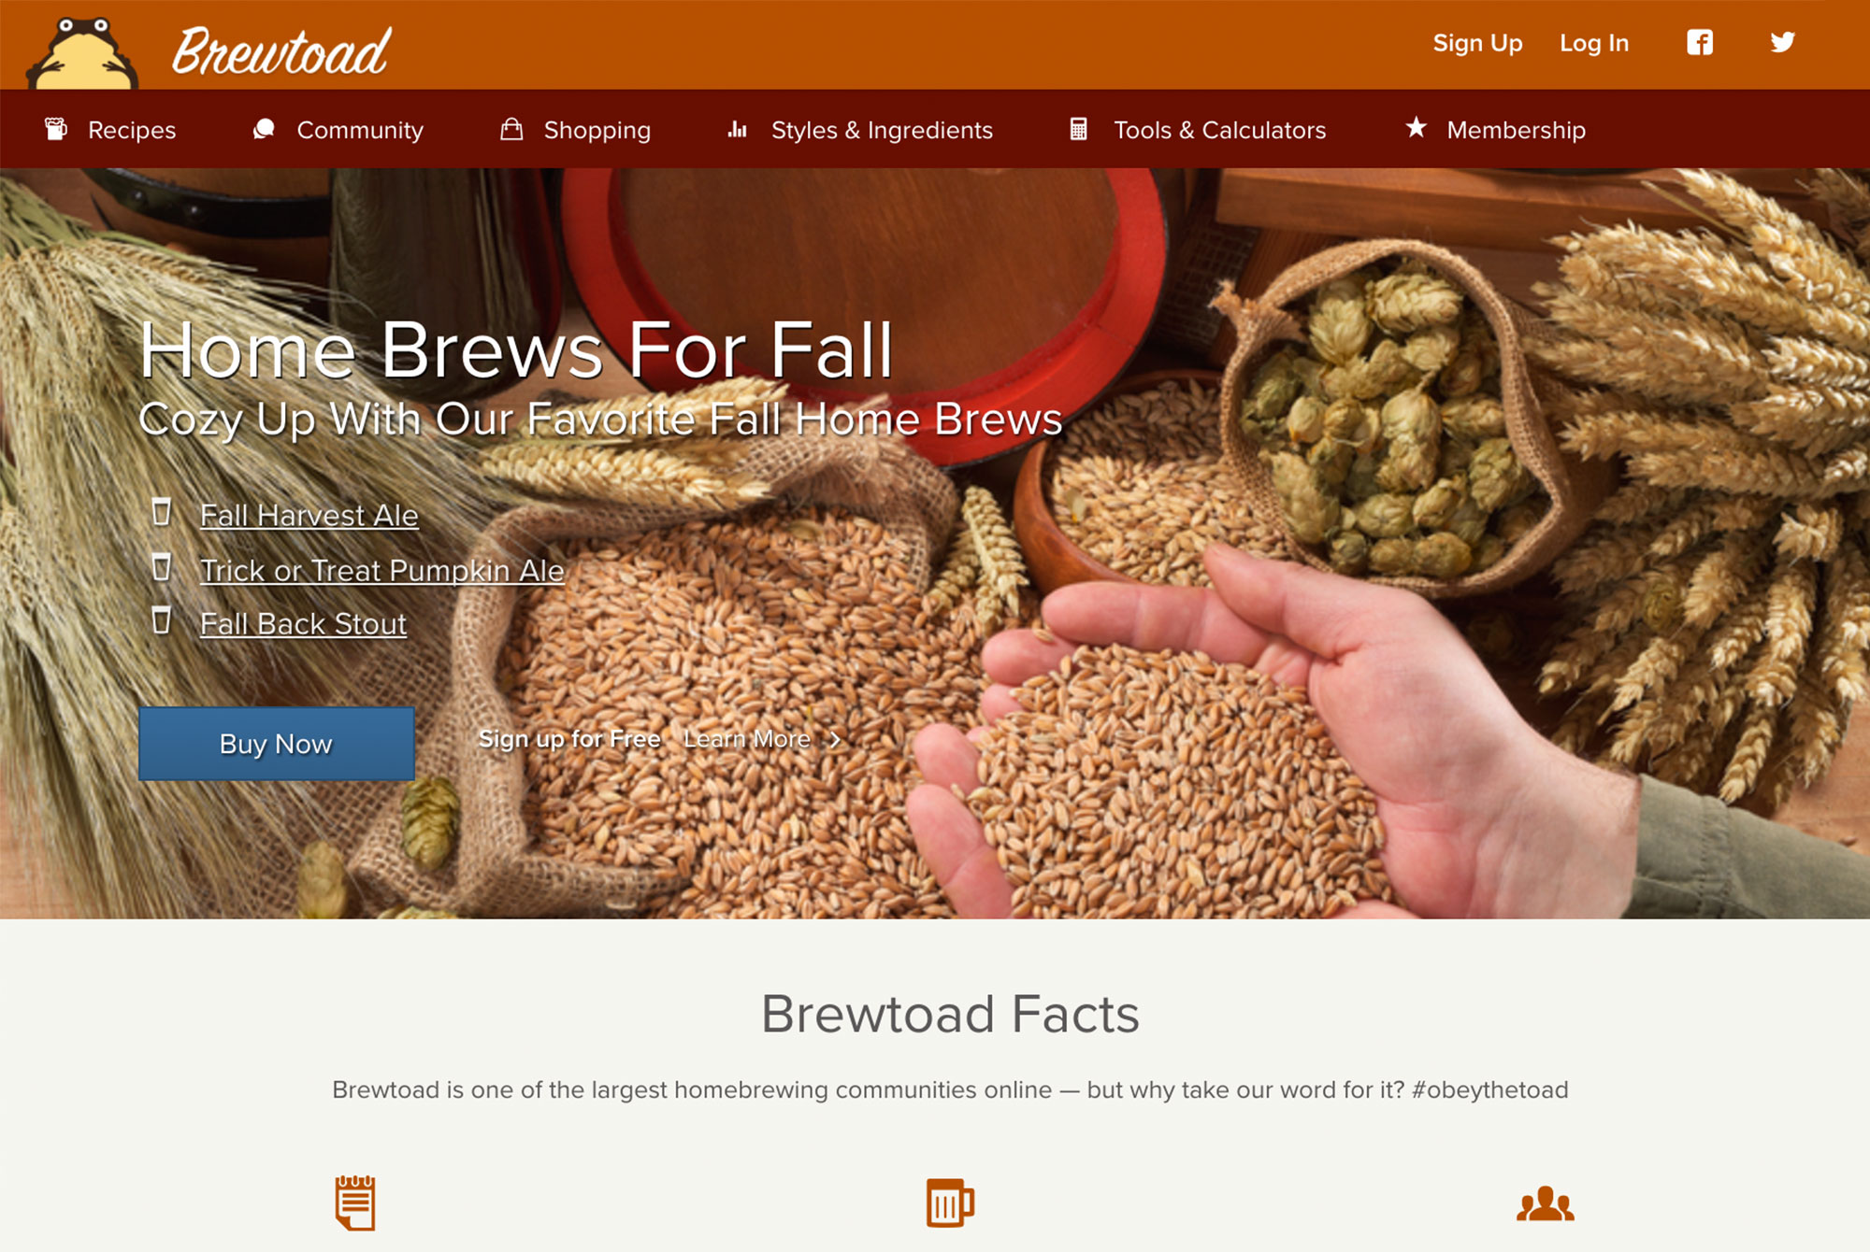Click the Learn More arrow link

click(x=762, y=738)
